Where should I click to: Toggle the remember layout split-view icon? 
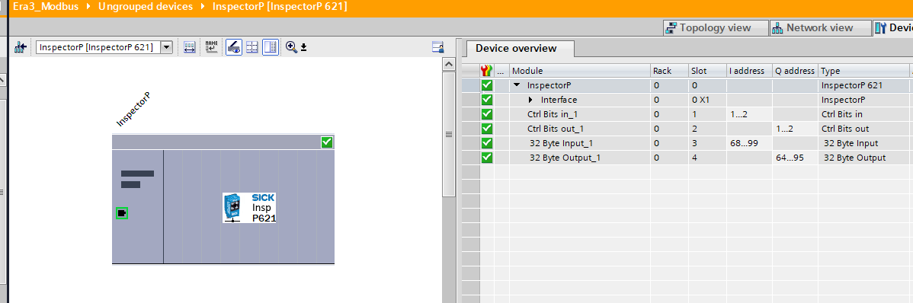tap(271, 48)
